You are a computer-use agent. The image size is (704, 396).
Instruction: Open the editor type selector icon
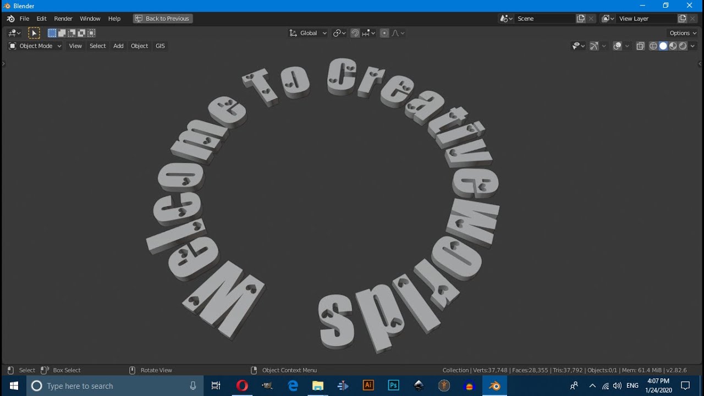pyautogui.click(x=14, y=33)
